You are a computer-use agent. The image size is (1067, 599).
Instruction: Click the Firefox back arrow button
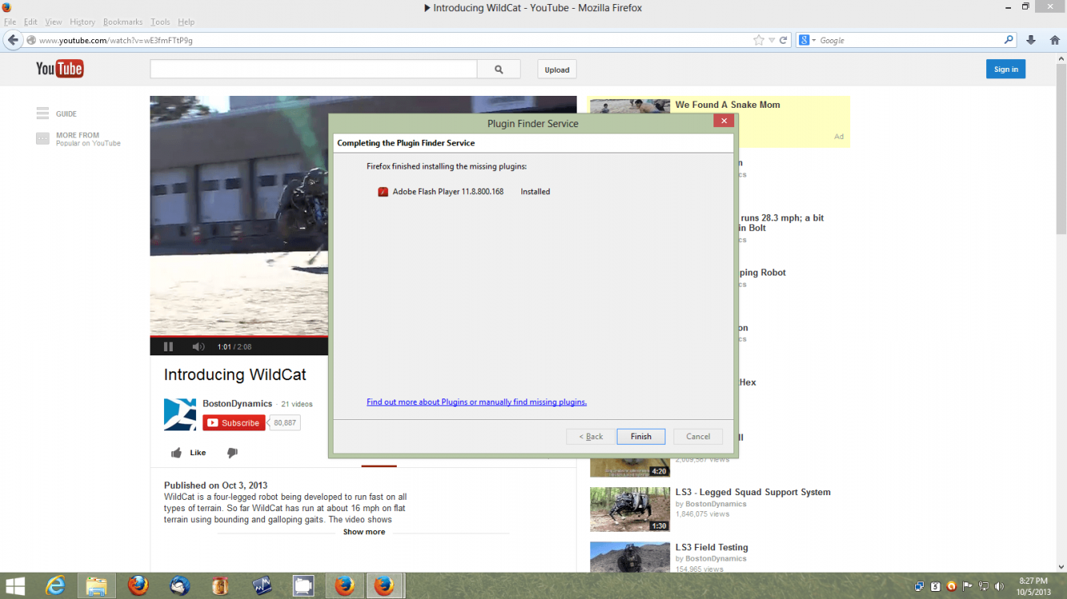click(x=13, y=40)
